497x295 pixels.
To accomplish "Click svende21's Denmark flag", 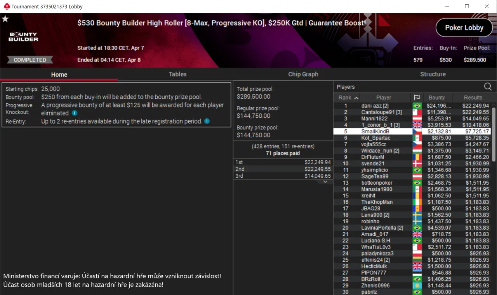I will click(x=417, y=163).
